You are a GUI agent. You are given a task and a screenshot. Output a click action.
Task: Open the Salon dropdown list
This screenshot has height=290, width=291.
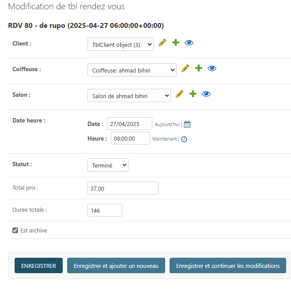tap(129, 96)
